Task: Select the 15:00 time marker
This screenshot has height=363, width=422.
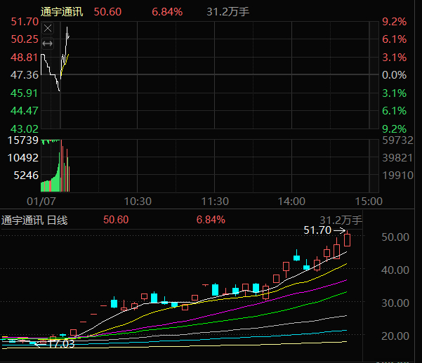Action: tap(369, 202)
